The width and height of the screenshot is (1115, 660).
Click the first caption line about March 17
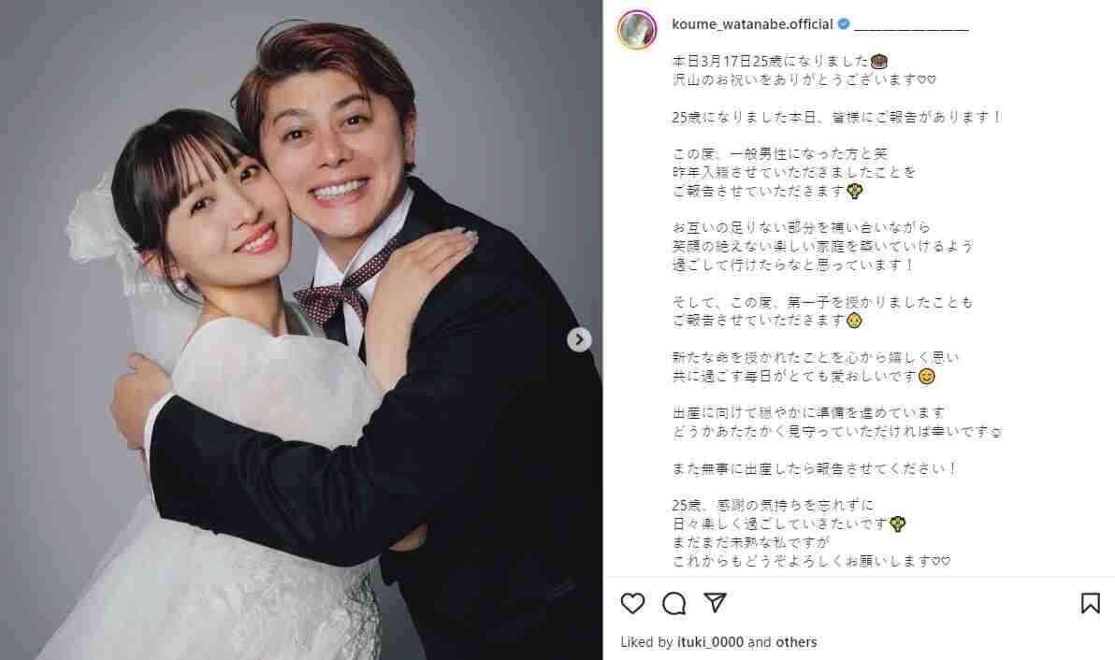click(x=779, y=61)
